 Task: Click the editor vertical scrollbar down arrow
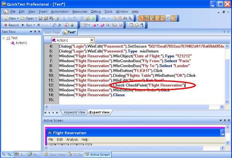pyautogui.click(x=227, y=102)
